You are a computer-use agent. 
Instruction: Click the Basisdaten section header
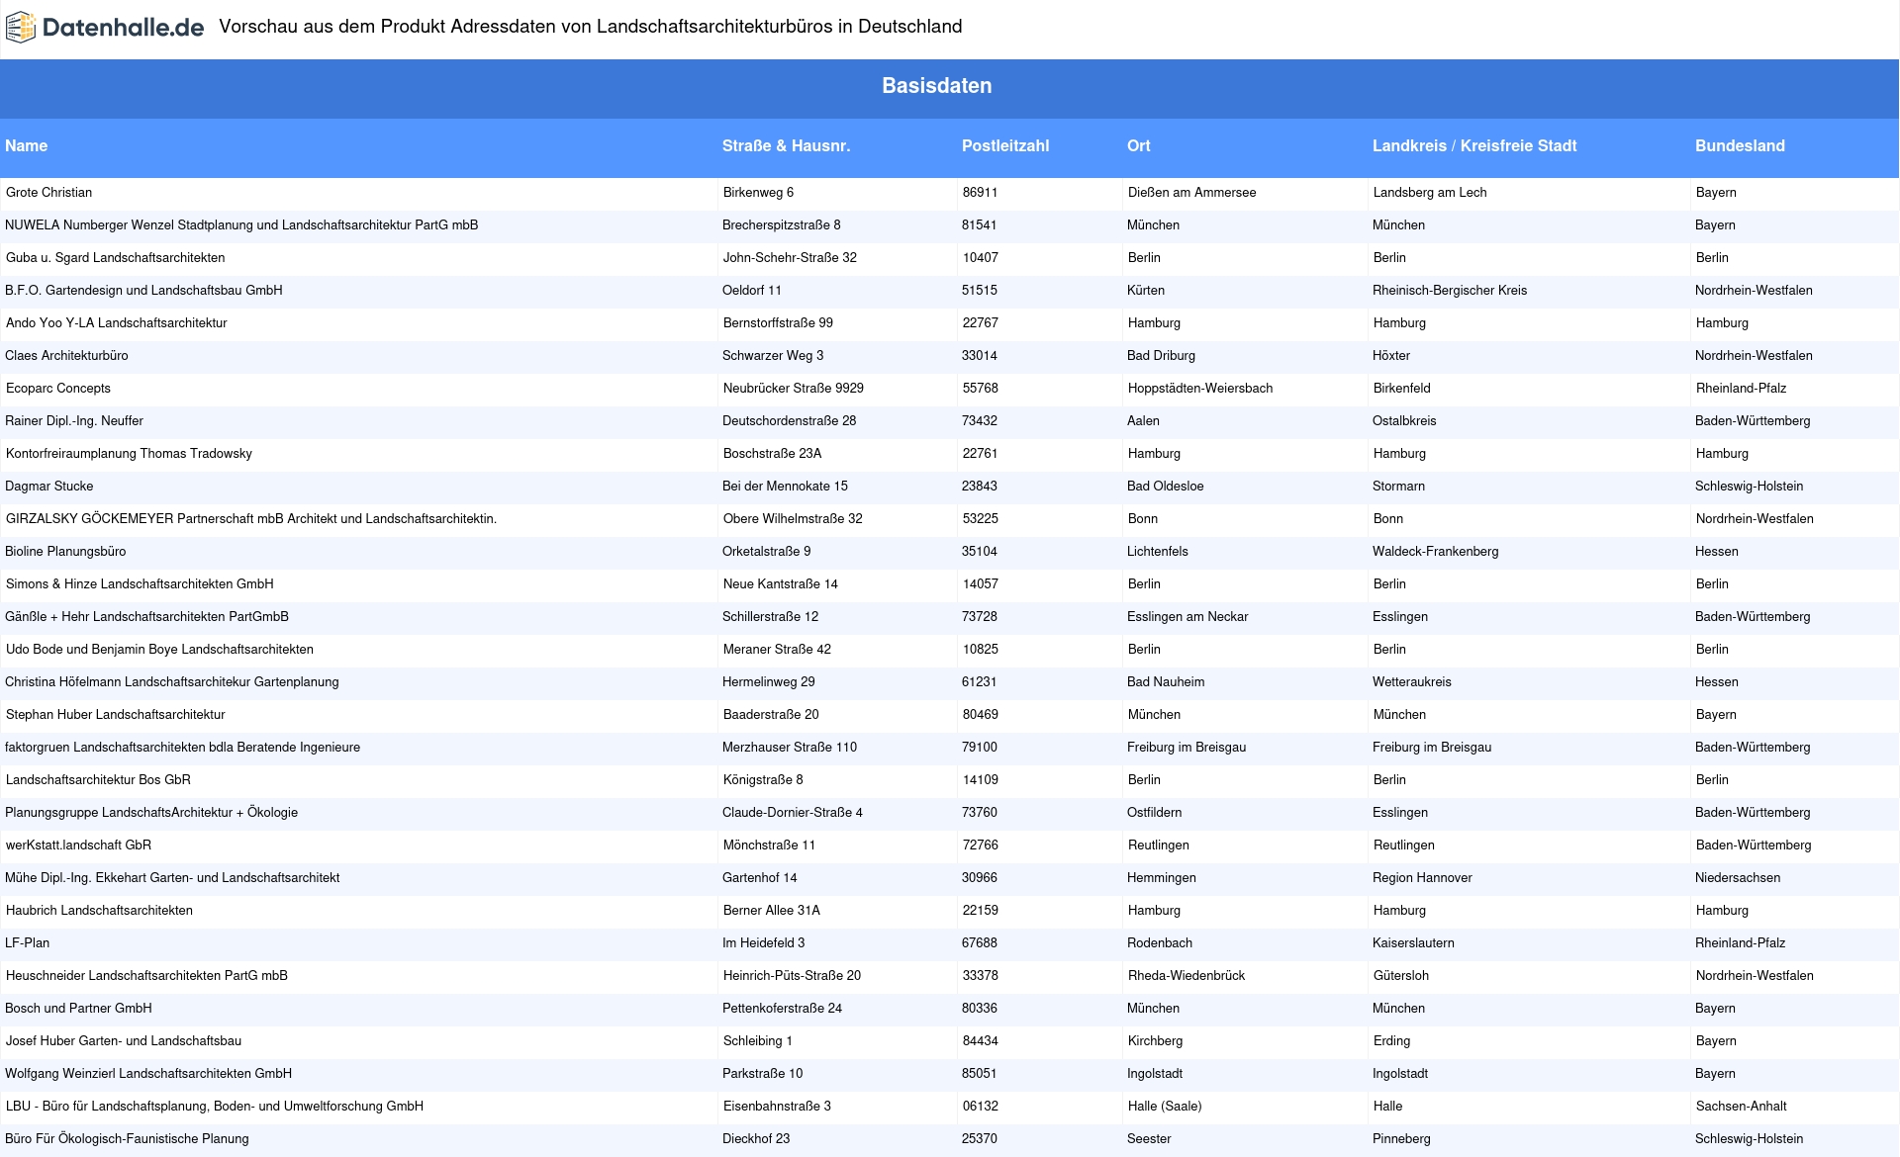[x=936, y=86]
